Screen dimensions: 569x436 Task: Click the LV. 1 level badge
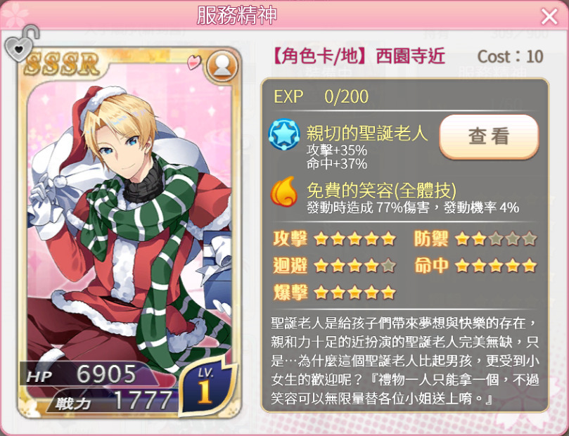pos(207,386)
